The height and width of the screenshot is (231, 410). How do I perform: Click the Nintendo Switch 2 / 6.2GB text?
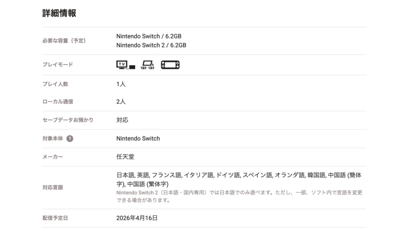(151, 45)
